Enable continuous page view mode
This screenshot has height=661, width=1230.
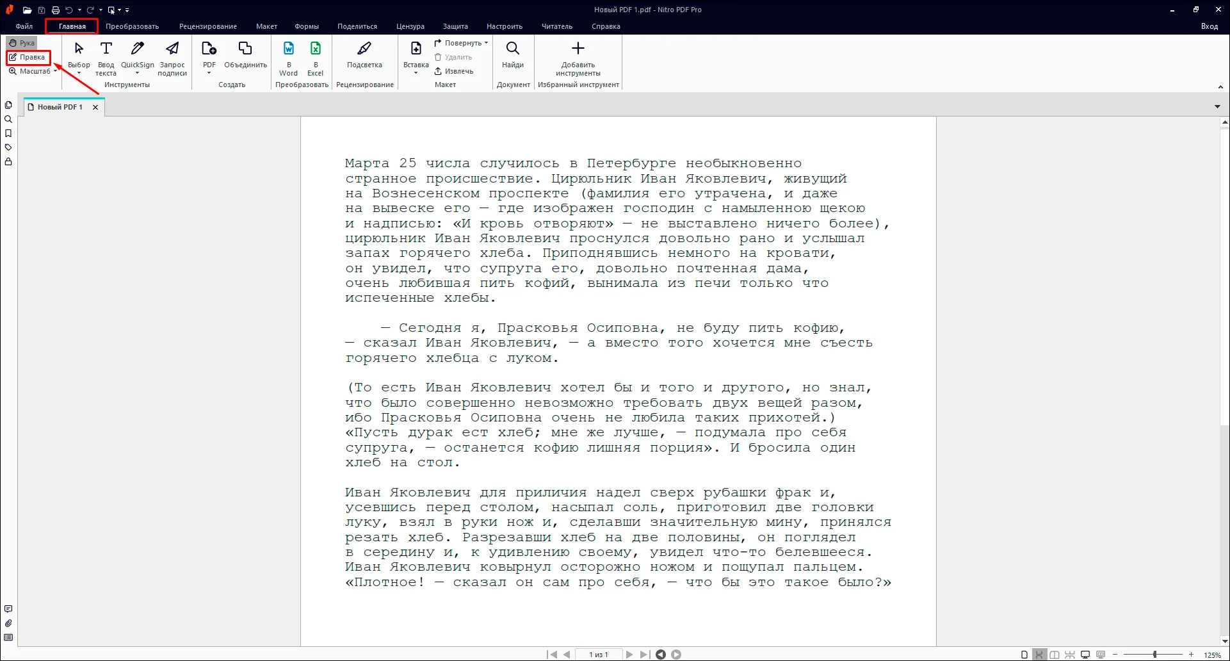[x=1039, y=655]
